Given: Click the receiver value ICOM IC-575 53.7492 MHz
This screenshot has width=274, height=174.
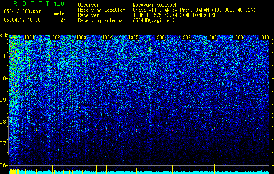Looking at the screenshot, I should click(175, 15).
